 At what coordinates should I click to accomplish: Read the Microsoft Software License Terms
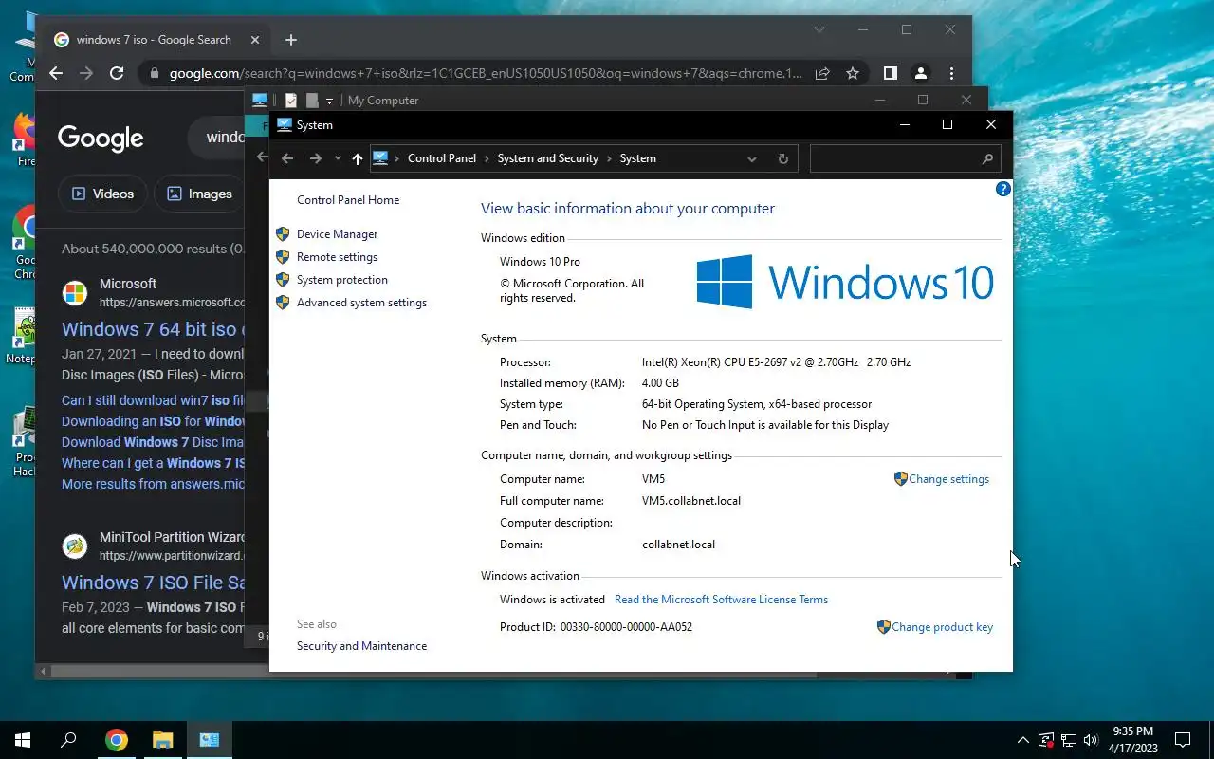(x=721, y=600)
